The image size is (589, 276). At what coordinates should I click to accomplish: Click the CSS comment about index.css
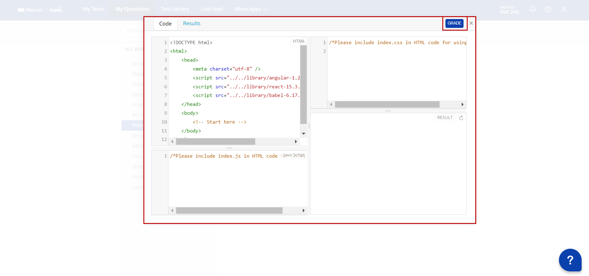point(398,43)
